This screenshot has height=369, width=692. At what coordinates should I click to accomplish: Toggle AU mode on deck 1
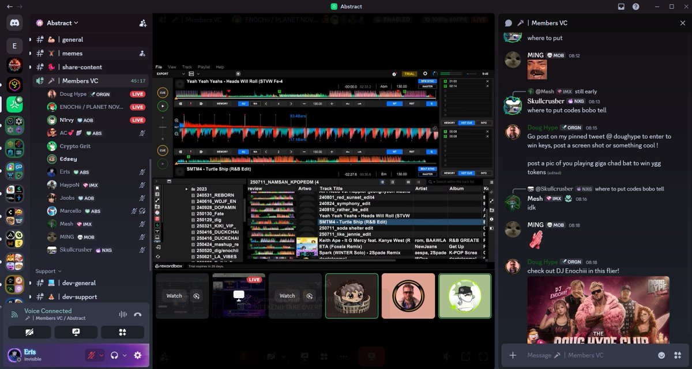click(243, 104)
